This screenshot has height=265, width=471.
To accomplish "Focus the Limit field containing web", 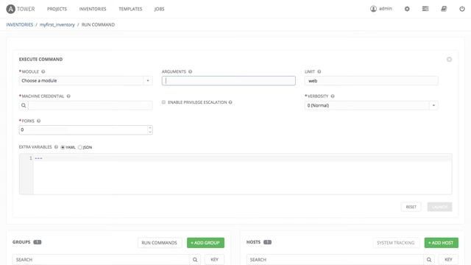I will pos(371,80).
